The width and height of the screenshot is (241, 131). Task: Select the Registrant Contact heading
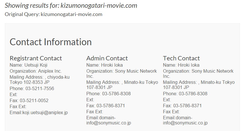(36, 58)
